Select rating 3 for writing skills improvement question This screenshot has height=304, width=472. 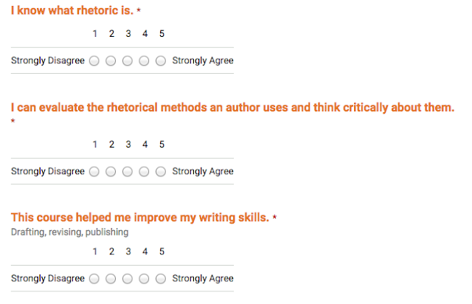128,279
